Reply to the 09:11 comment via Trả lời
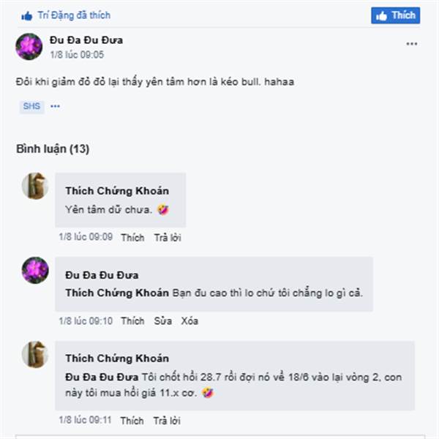The height and width of the screenshot is (439, 439). (167, 421)
